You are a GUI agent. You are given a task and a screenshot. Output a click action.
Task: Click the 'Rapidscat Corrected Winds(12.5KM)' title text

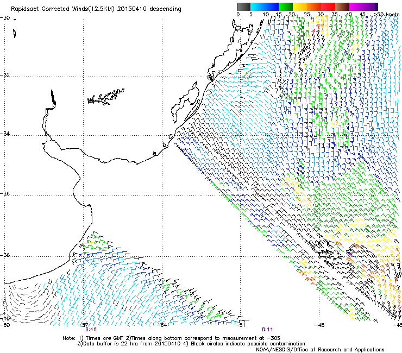(62, 9)
